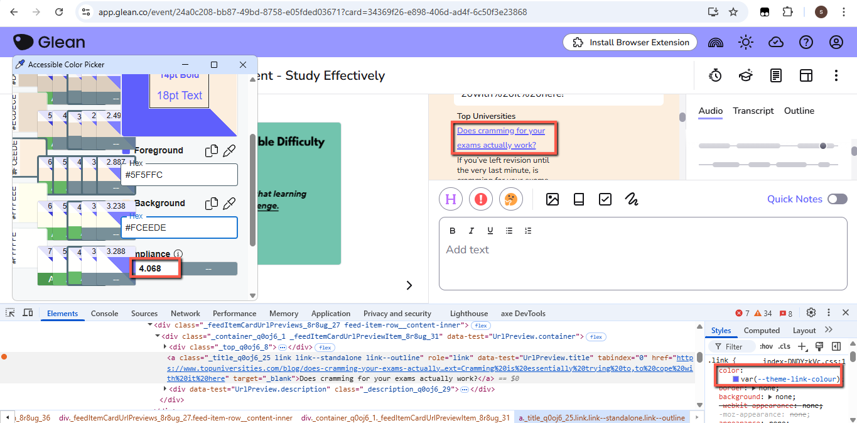The image size is (857, 423).
Task: Mark note as important with exclamation icon
Action: [x=481, y=199]
